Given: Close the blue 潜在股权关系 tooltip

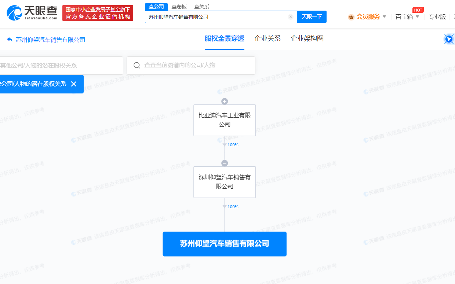Looking at the screenshot, I should tap(73, 84).
